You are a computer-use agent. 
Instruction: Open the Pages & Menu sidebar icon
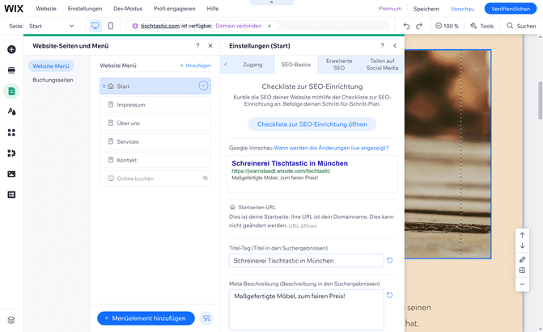[x=11, y=91]
